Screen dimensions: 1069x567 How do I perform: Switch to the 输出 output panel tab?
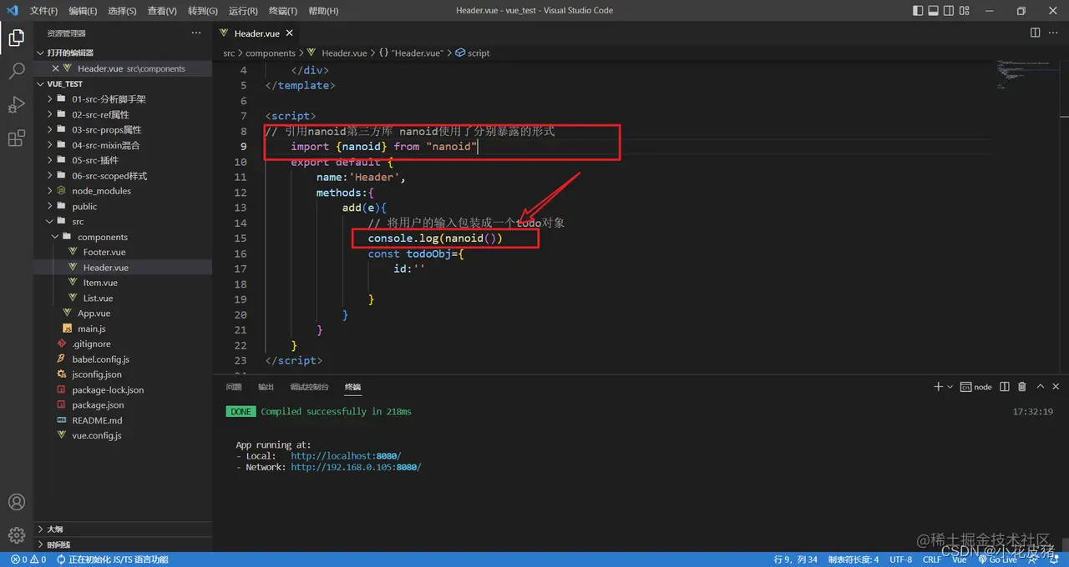266,387
